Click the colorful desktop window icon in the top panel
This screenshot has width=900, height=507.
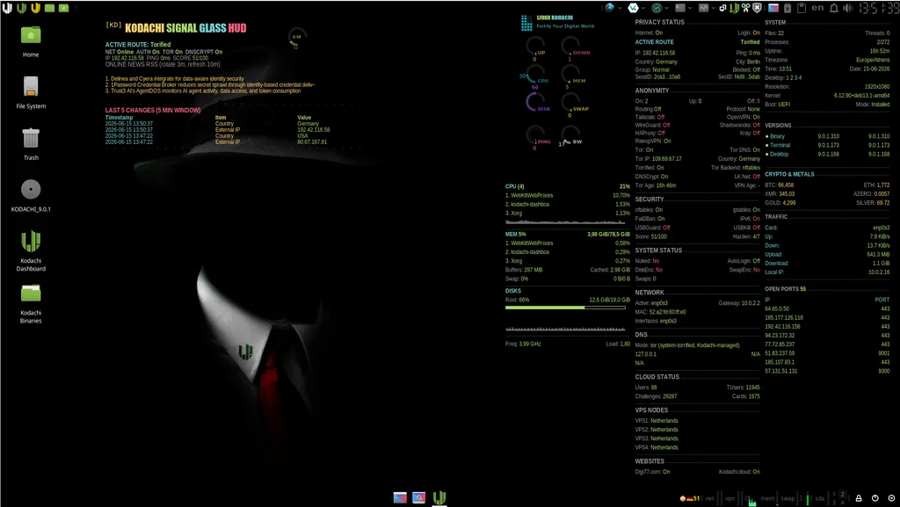click(x=773, y=8)
